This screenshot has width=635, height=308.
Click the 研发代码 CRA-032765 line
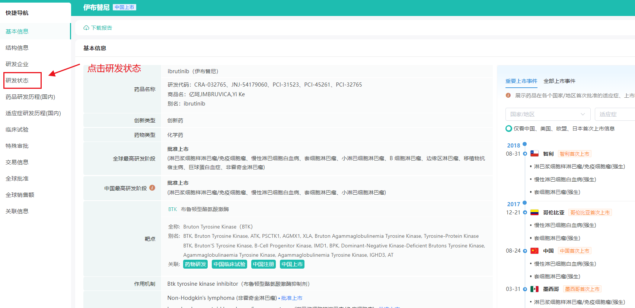pyautogui.click(x=265, y=85)
